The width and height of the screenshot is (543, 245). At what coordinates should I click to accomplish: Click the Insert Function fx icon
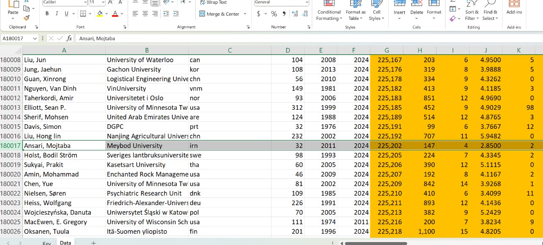point(69,38)
